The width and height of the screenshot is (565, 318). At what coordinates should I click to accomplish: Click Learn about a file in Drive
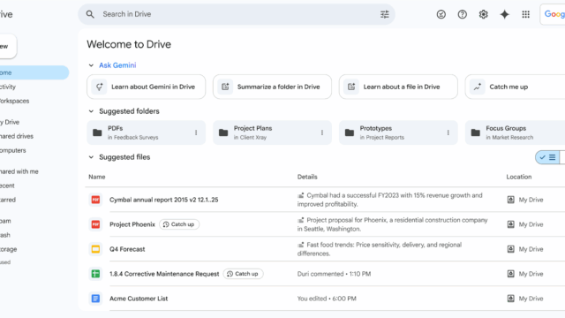coord(398,87)
